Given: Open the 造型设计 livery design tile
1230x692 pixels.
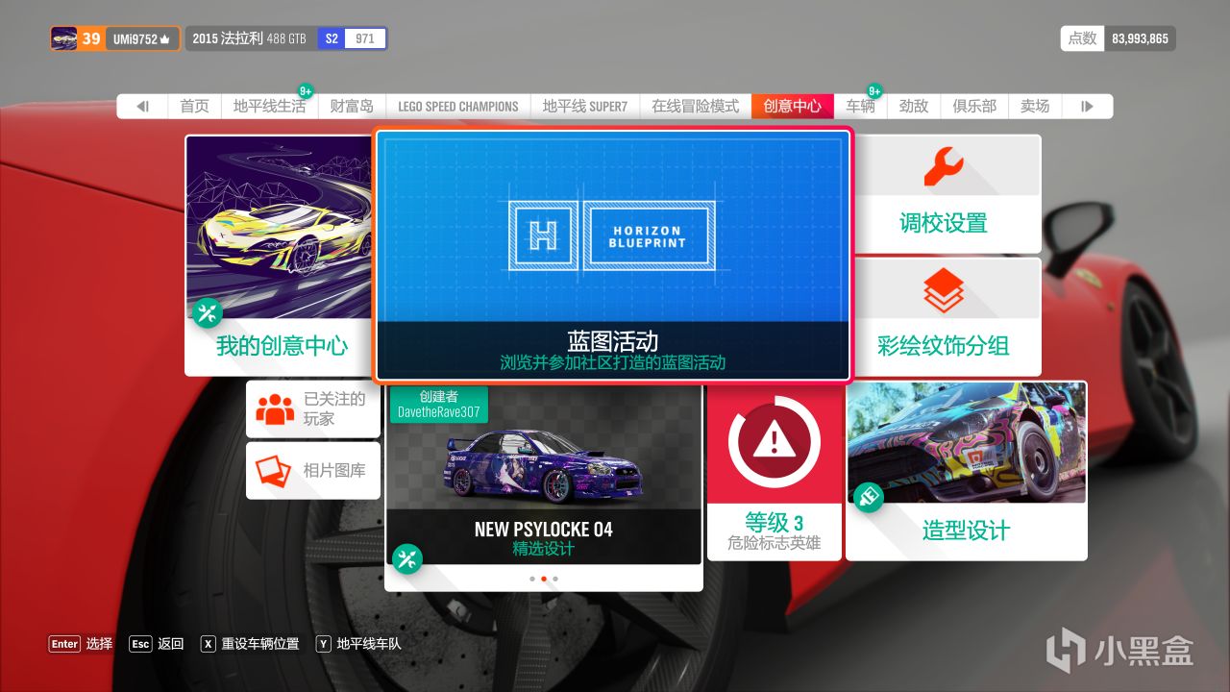Looking at the screenshot, I should pyautogui.click(x=966, y=470).
